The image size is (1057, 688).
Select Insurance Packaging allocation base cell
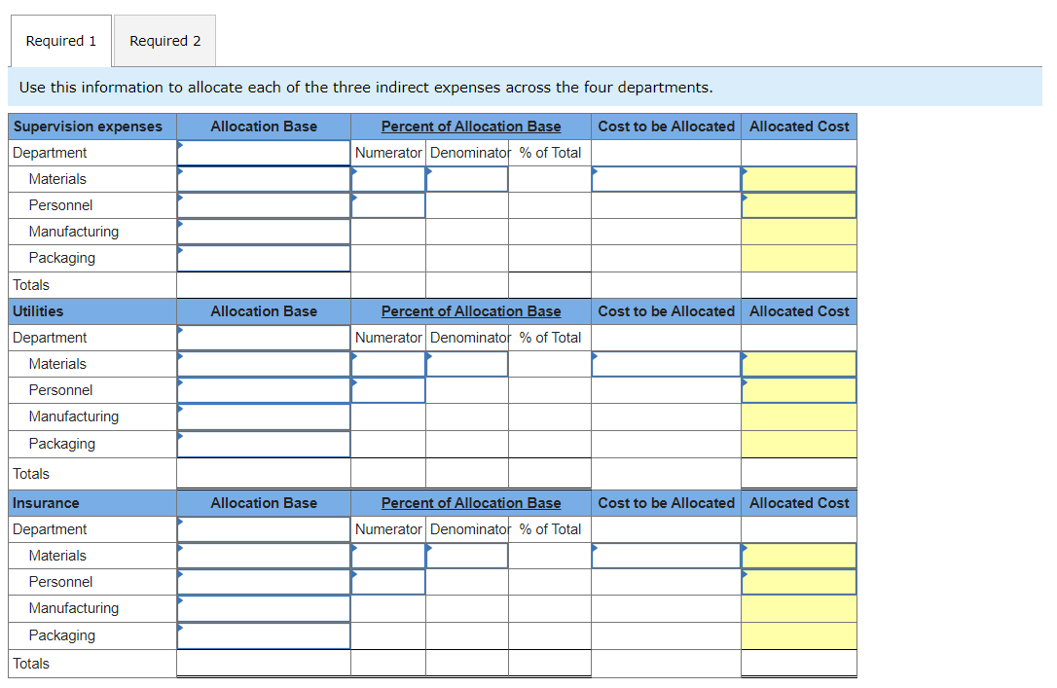tap(264, 636)
